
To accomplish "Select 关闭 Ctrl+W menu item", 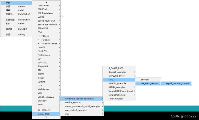I will pyautogui.click(x=16, y=6).
